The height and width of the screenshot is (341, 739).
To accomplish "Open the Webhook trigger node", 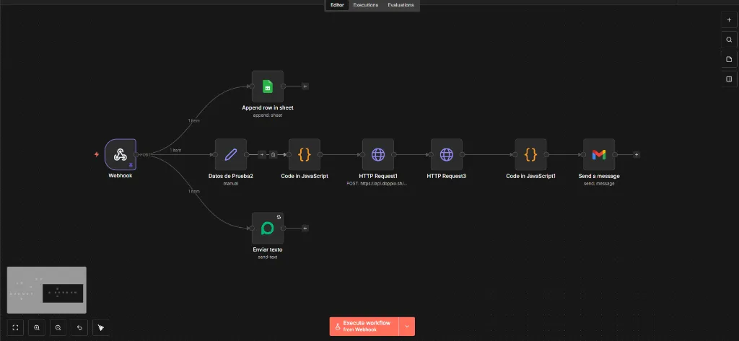I will [121, 154].
